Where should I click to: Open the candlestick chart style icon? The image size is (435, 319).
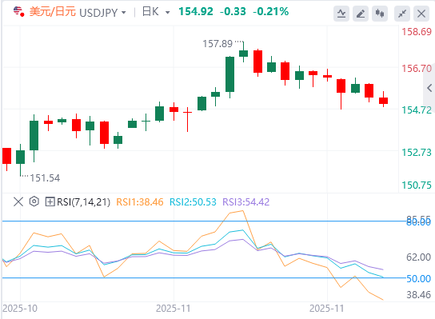(380, 14)
